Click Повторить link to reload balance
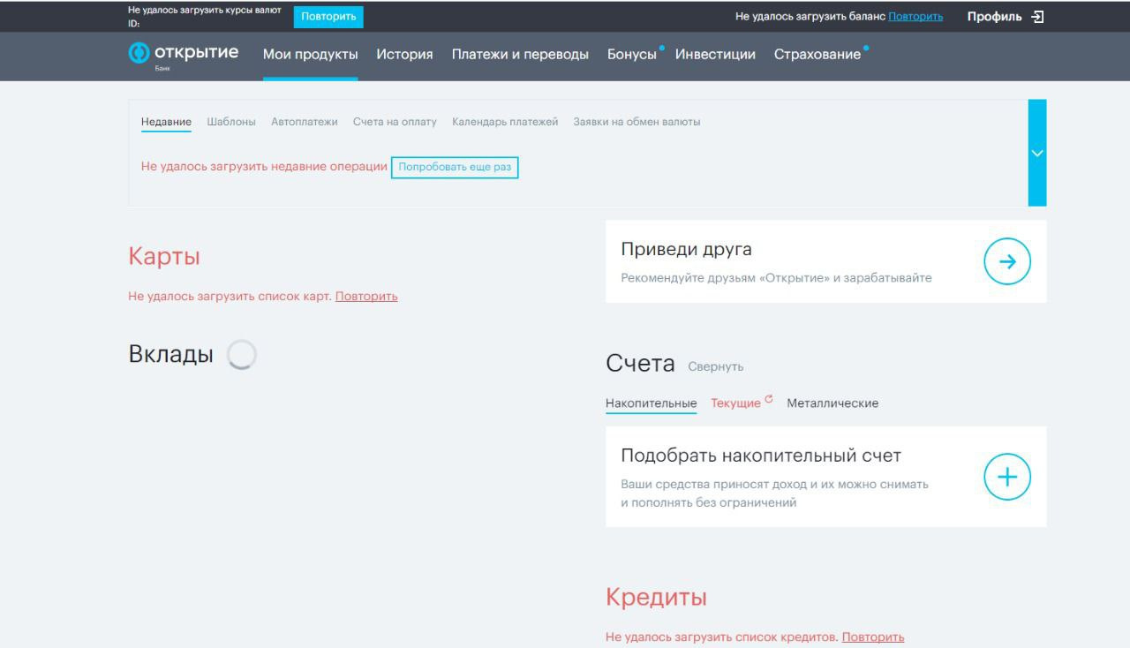 [915, 17]
